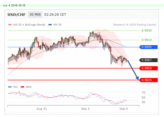
Task: Click the 30 MIN timeframe button
Action: 35,15
